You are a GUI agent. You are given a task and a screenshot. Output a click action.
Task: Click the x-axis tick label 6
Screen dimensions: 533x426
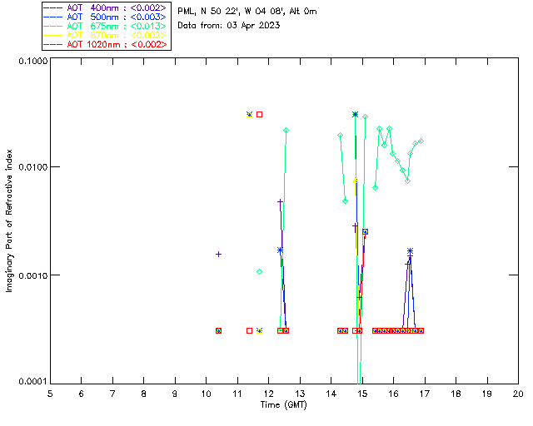tap(82, 394)
